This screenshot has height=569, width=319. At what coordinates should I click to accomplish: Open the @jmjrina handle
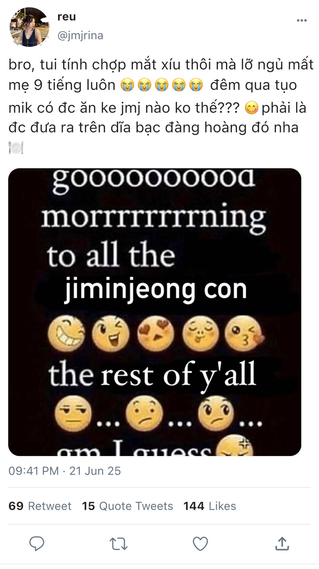pos(80,36)
